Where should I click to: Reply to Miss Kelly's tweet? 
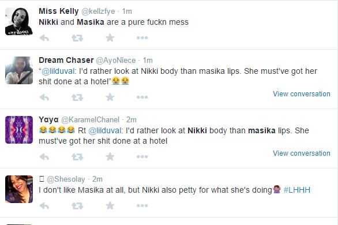click(44, 38)
